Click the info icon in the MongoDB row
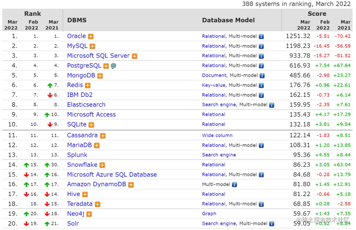This screenshot has width=356, height=230. point(262,76)
